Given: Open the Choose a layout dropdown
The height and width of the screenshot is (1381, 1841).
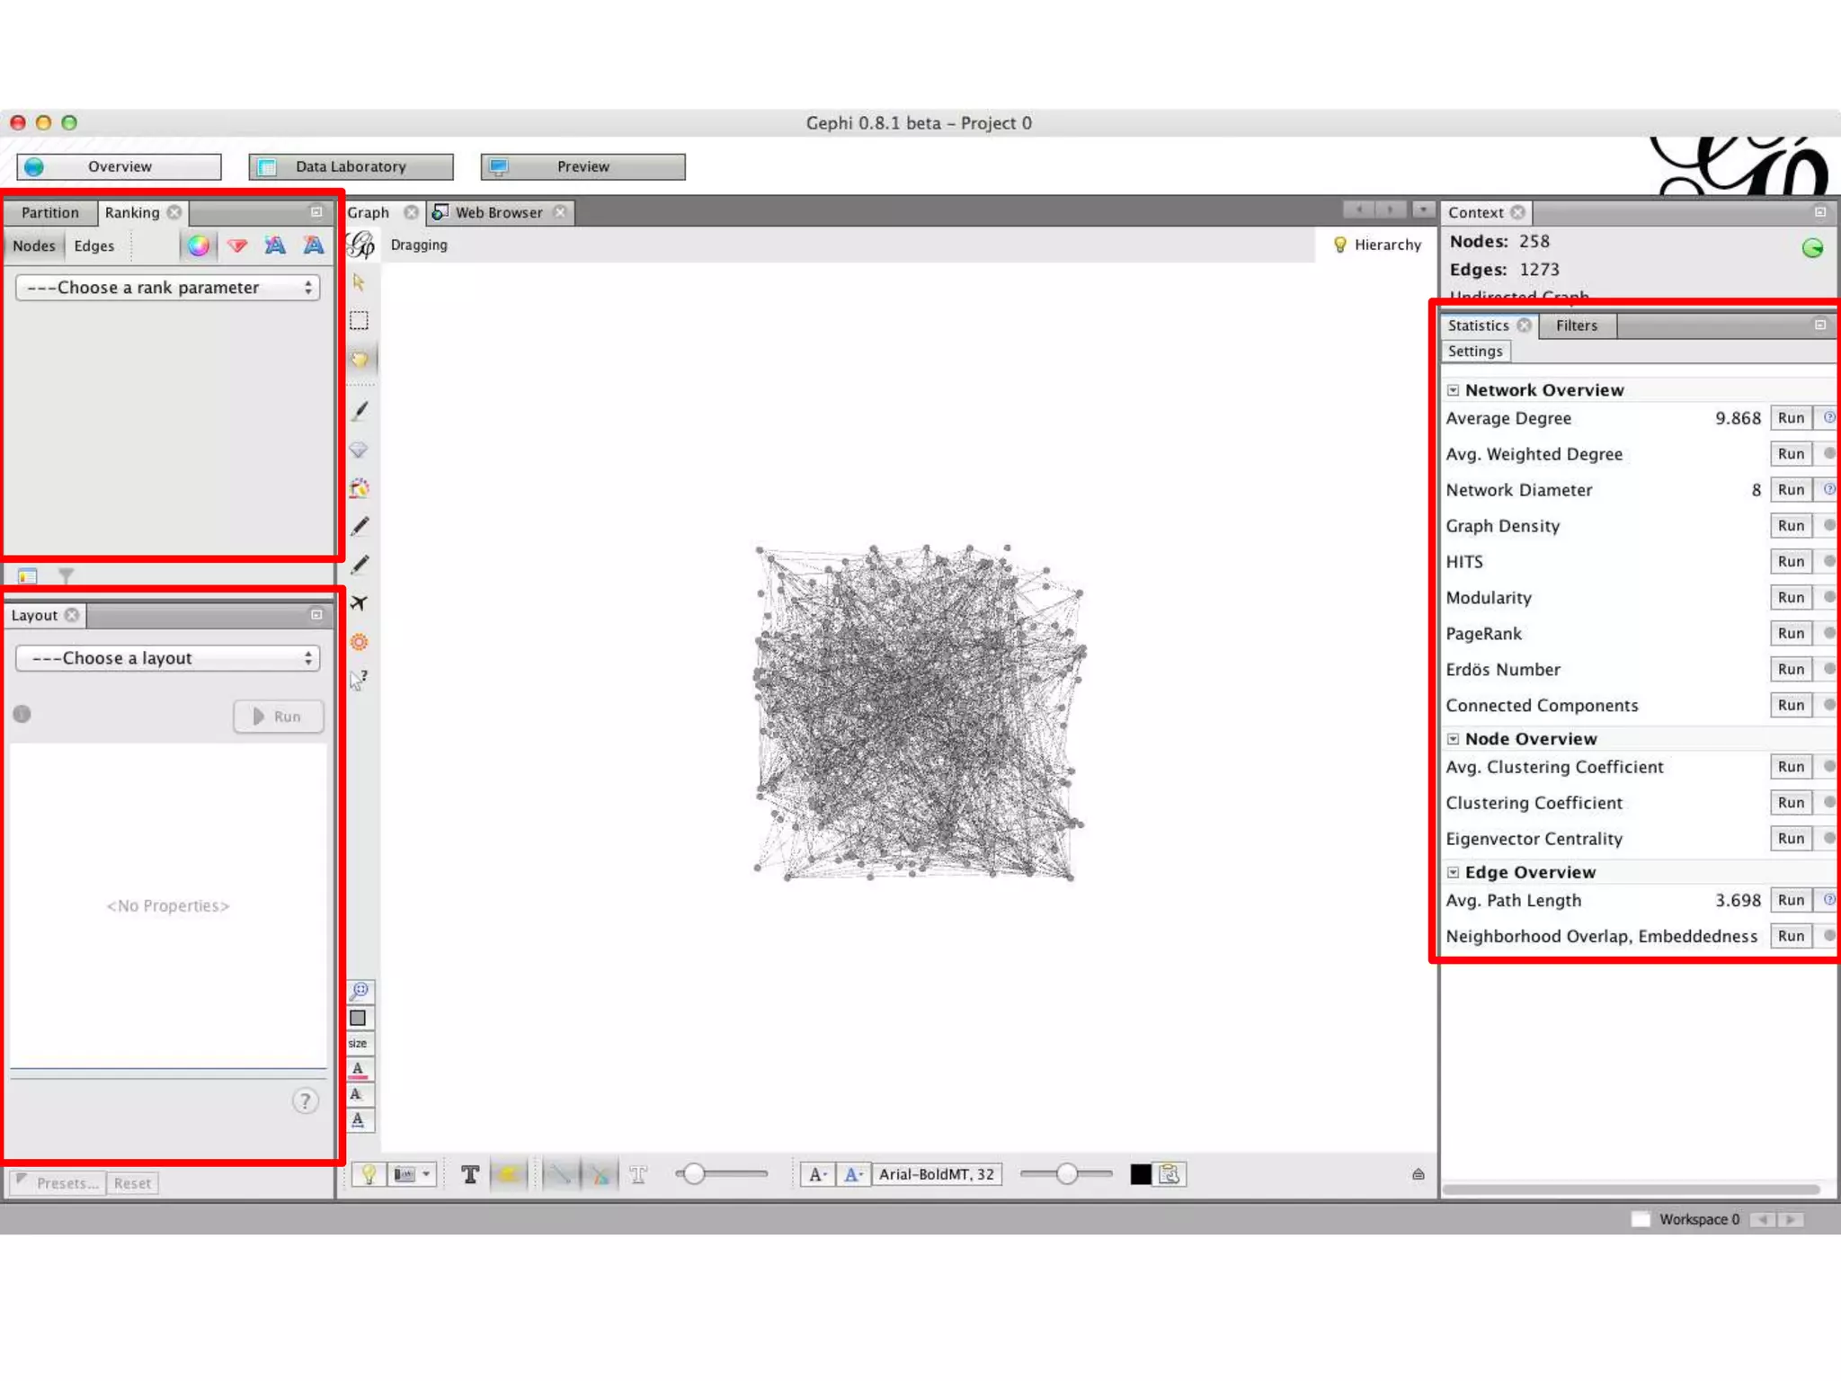Looking at the screenshot, I should point(168,658).
